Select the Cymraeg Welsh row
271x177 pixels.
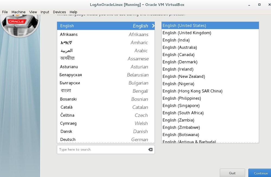(x=106, y=123)
